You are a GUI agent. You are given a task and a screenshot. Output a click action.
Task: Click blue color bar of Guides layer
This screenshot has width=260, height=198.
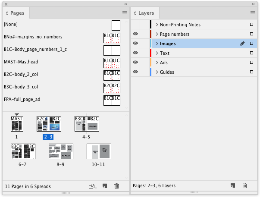(150, 72)
